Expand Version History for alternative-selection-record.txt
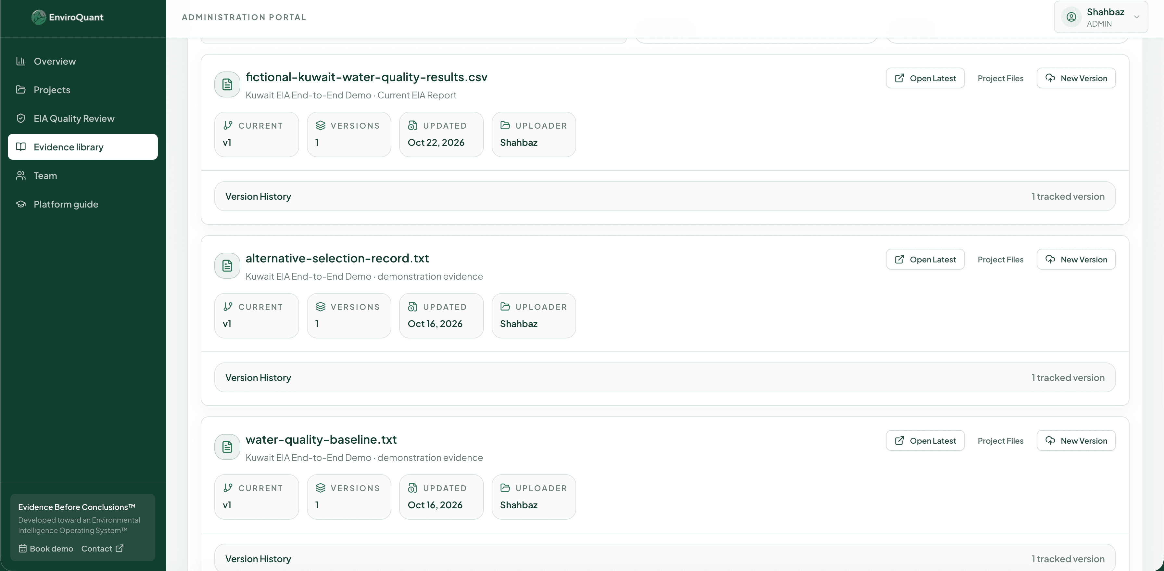Screen dimensions: 1164x571 click(665, 378)
